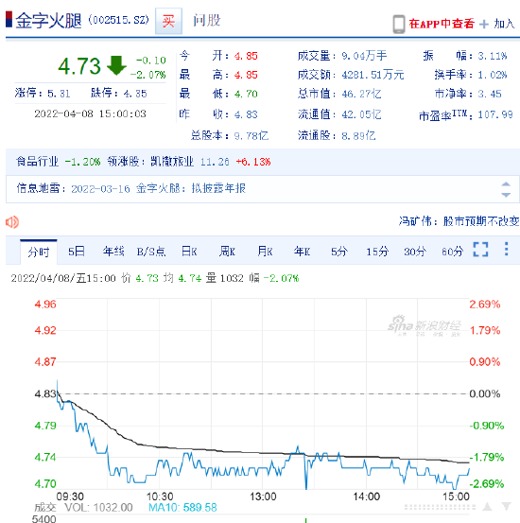Click the phone icon beside 在APP中查看
This screenshot has height=523, width=520.
point(399,24)
